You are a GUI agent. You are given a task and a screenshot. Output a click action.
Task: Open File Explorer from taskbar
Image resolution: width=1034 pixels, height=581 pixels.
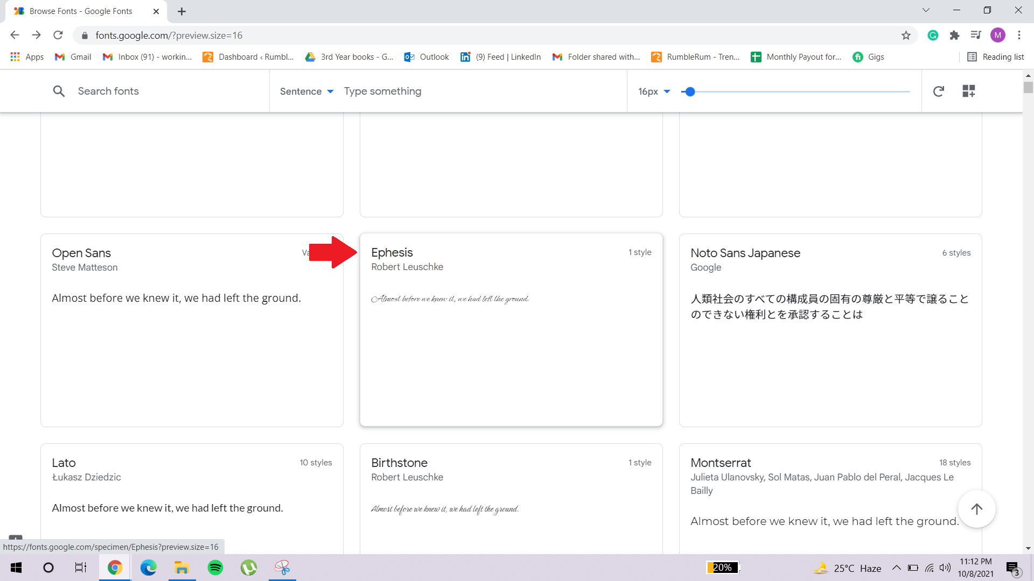point(181,568)
